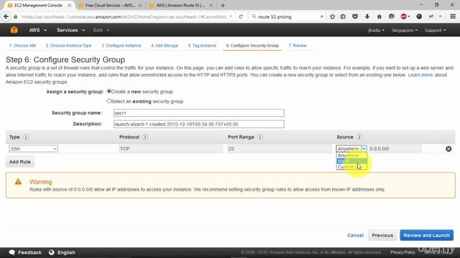Go to step 7 Review
This screenshot has height=258, width=460.
tap(297, 45)
